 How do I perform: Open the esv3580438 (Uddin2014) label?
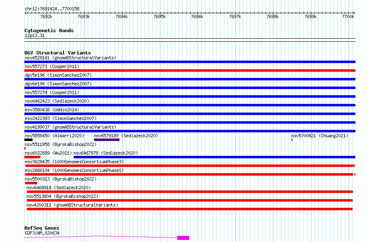click(52, 110)
